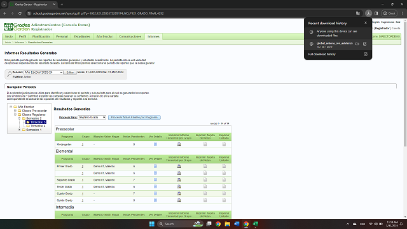Open Ver Detalle for Segundo Grado
The image size is (407, 229).
tap(155, 179)
